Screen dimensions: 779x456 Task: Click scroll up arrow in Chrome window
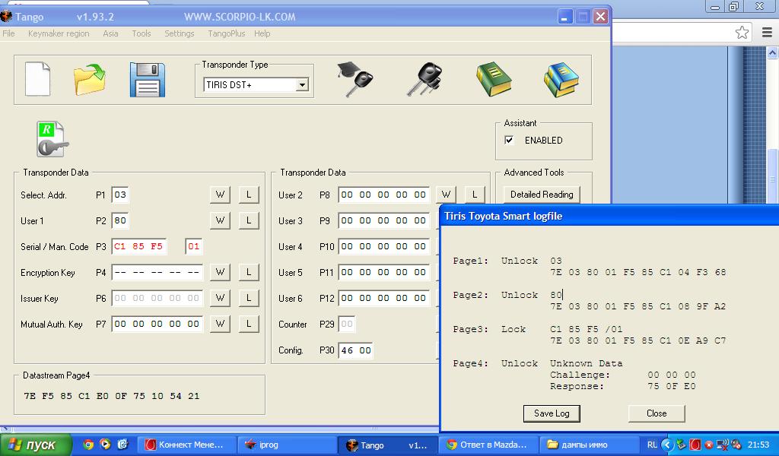tap(773, 52)
